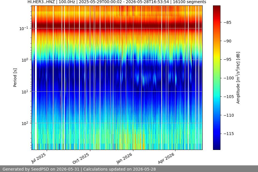Image resolution: width=258 pixels, height=172 pixels.
Task: Click the vertical color scale bar
Action: [x=216, y=78]
